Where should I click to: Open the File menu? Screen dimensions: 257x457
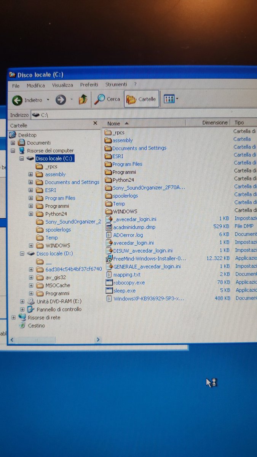[16, 86]
